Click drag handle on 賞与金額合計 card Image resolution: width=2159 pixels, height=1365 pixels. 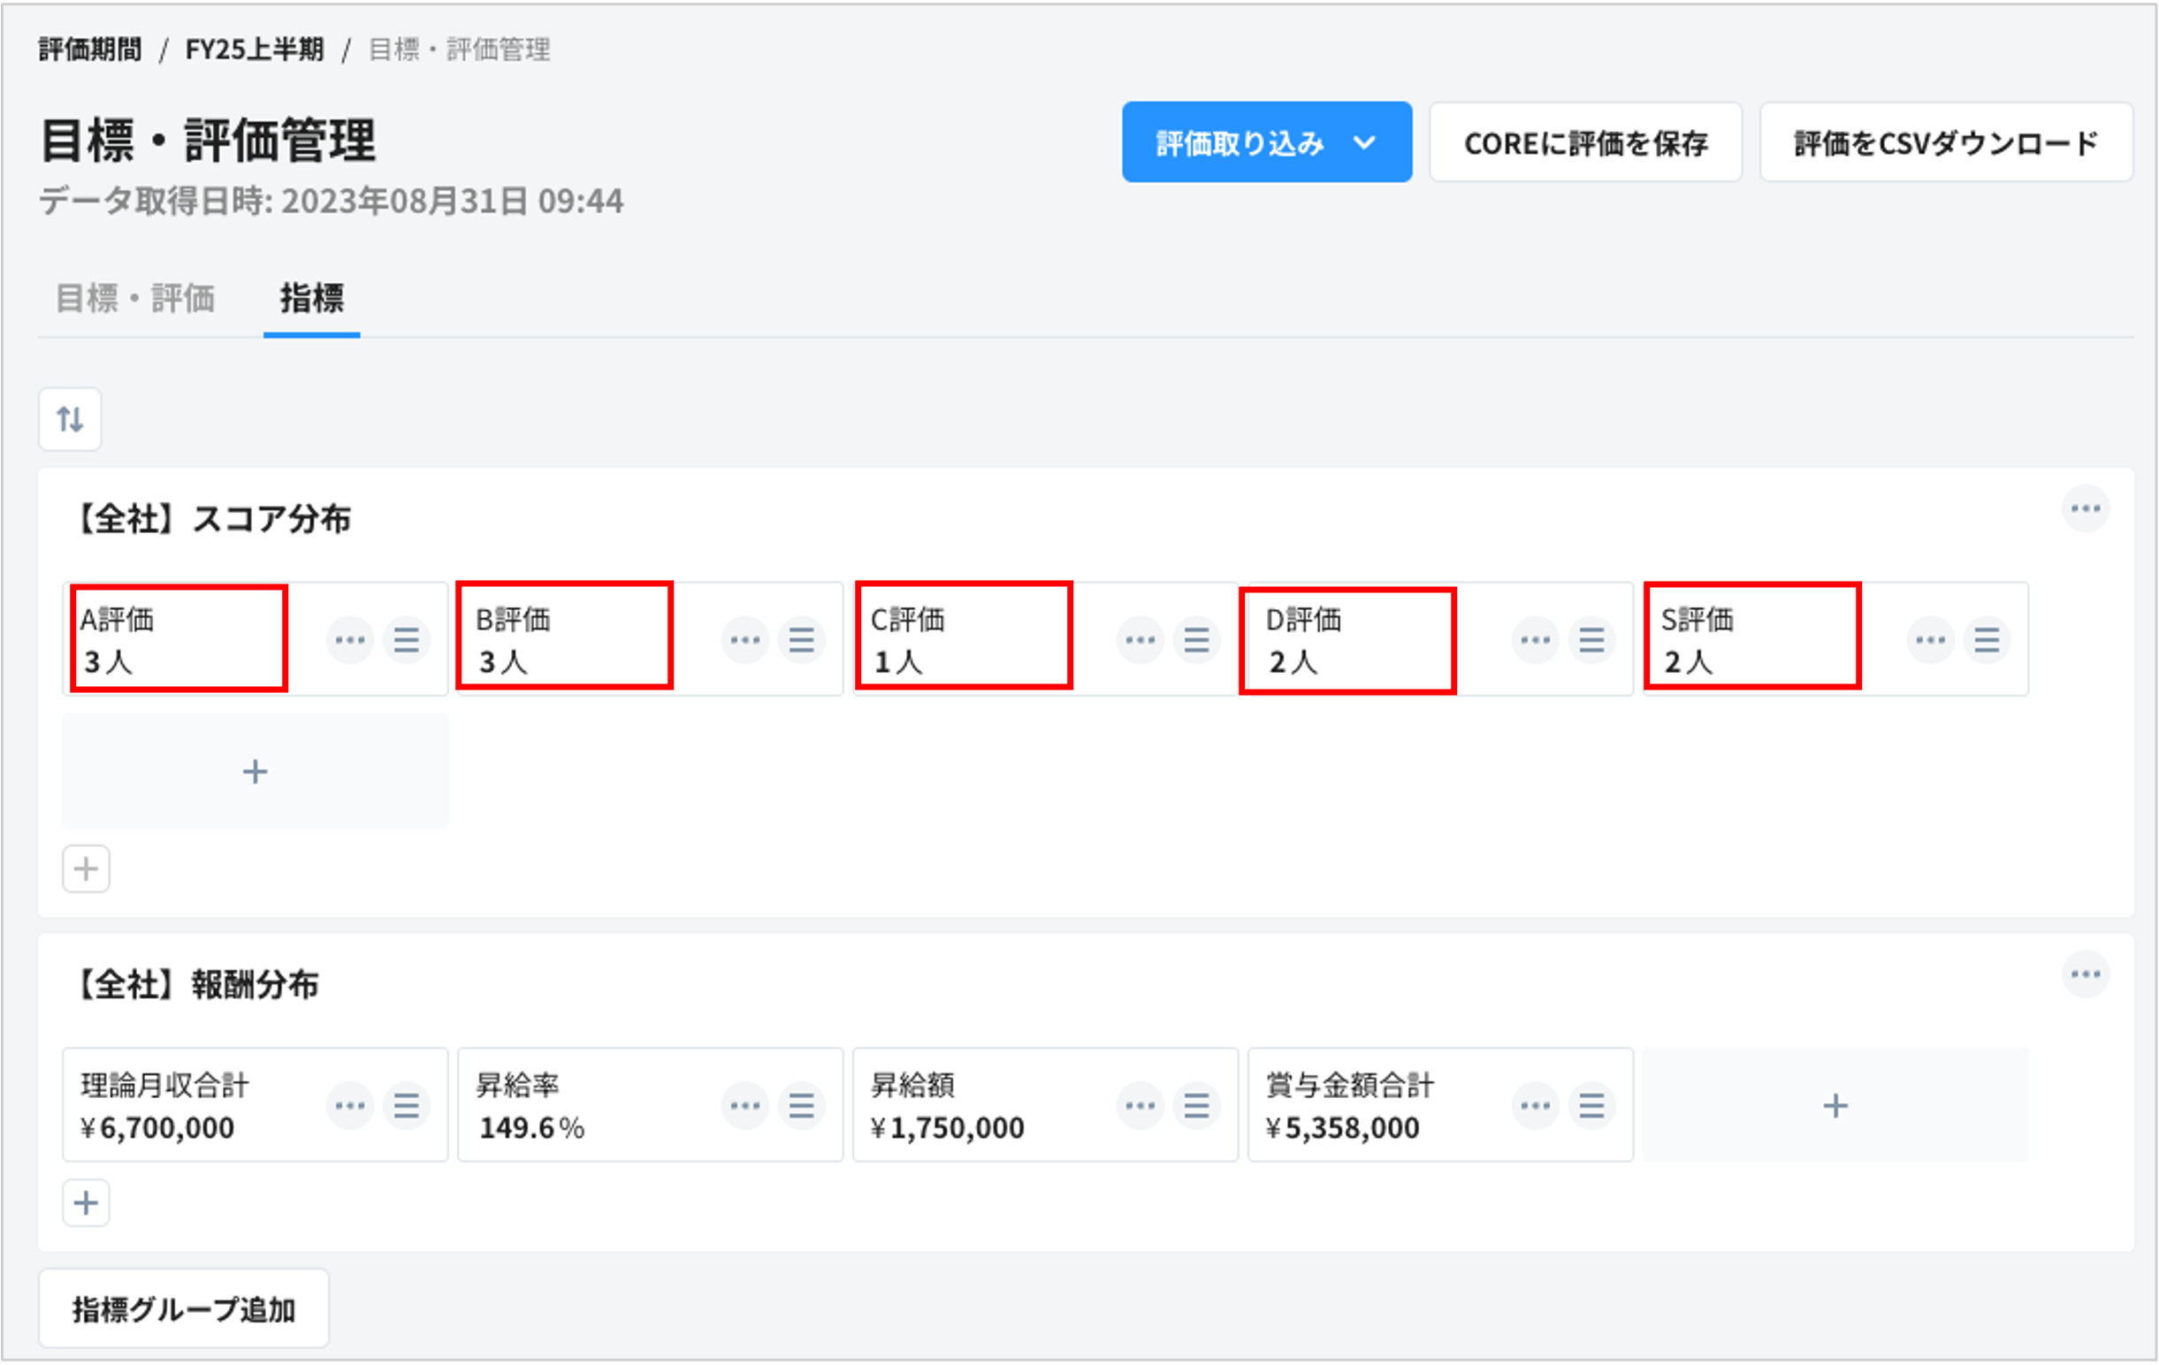coord(1591,1105)
